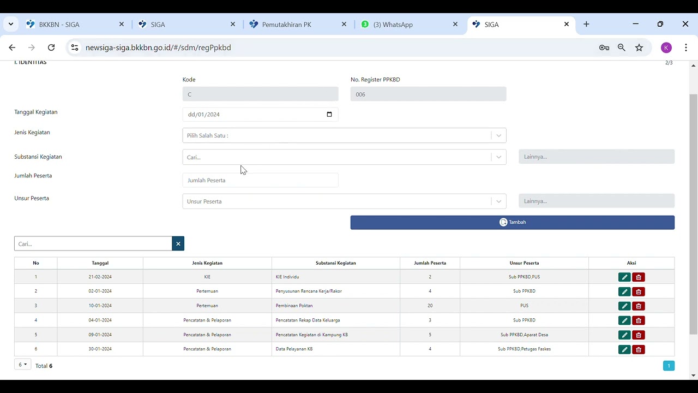The height and width of the screenshot is (393, 698).
Task: Expand Substansi Kegiatan dropdown
Action: point(498,157)
